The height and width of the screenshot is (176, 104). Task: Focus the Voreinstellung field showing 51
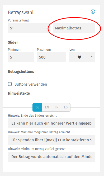tap(29, 28)
